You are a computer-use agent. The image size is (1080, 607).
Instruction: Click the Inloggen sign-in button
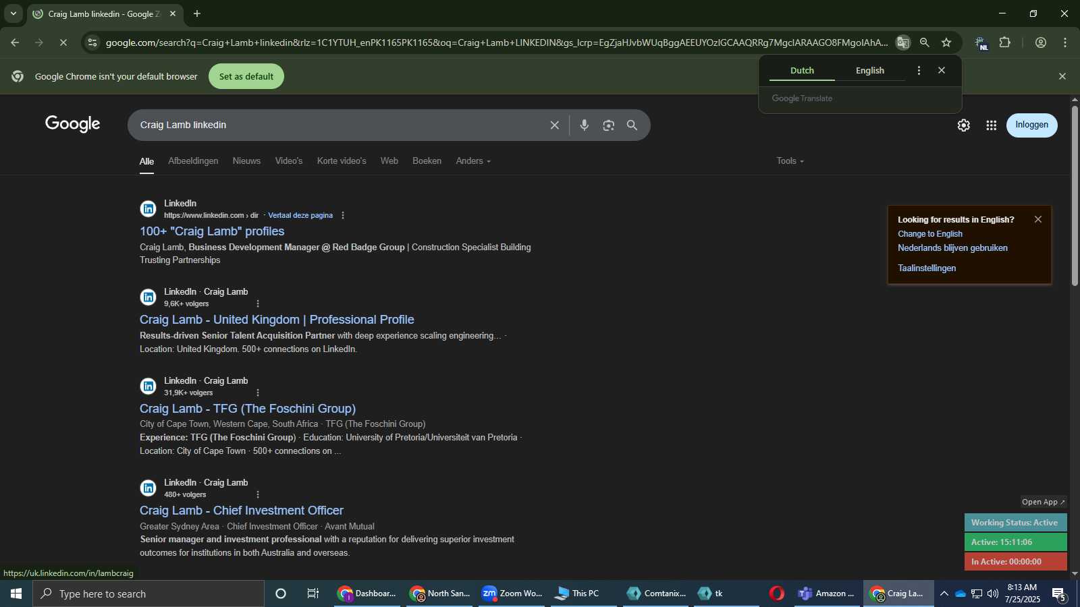(1031, 125)
